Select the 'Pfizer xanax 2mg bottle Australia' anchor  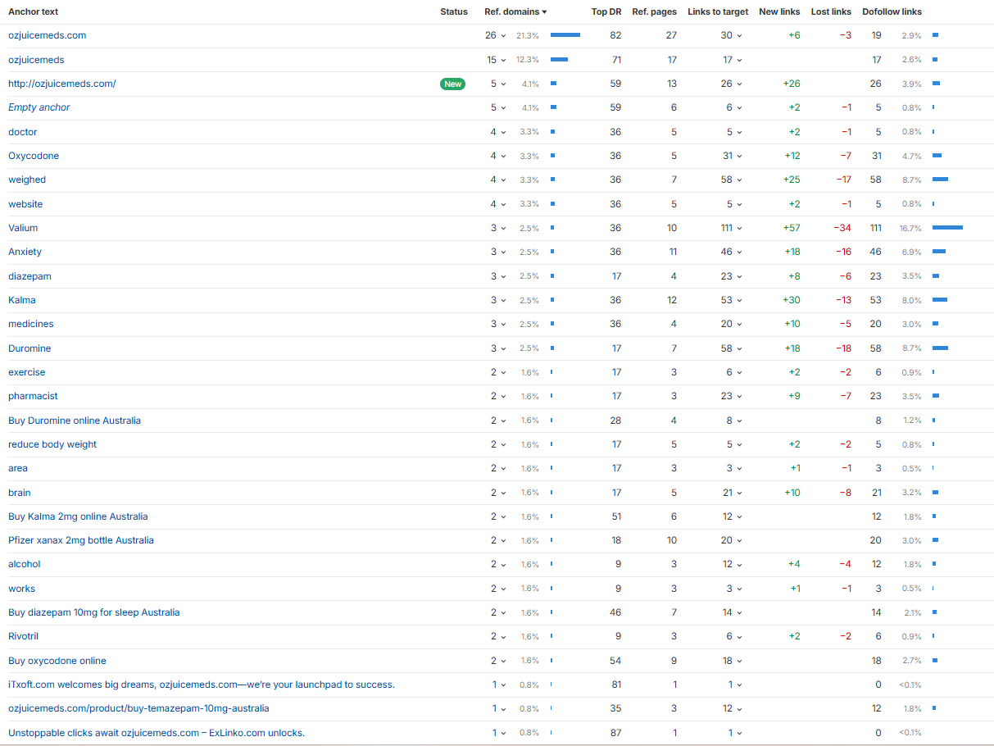click(x=81, y=540)
